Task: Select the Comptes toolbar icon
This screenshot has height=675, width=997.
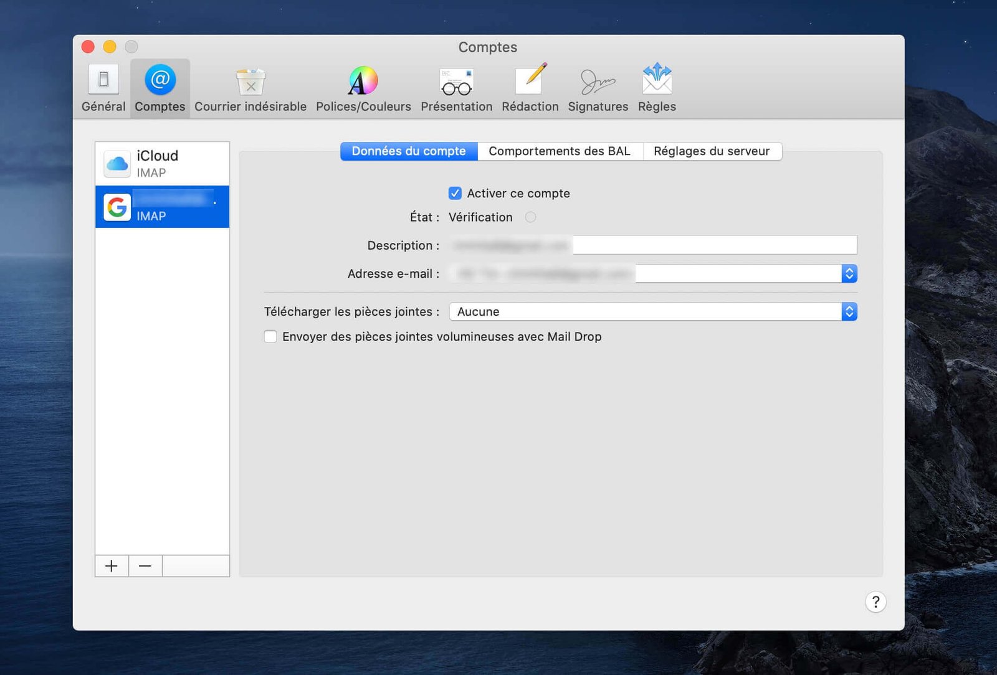Action: [160, 89]
